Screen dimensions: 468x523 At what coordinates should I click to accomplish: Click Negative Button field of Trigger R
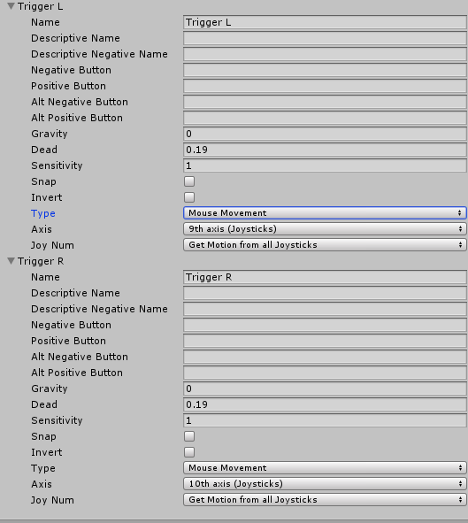(x=325, y=325)
